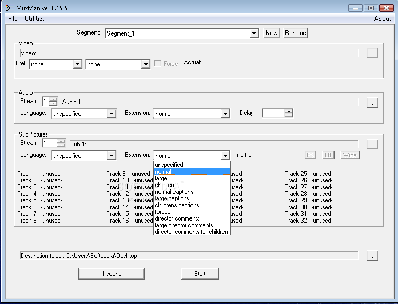
Task: Click the Start button
Action: pos(200,274)
